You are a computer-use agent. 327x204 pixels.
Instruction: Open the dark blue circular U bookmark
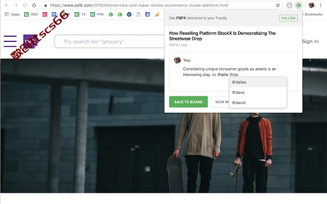(129, 14)
